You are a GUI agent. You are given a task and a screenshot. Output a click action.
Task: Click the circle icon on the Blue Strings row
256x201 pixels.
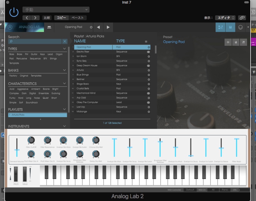149,75
